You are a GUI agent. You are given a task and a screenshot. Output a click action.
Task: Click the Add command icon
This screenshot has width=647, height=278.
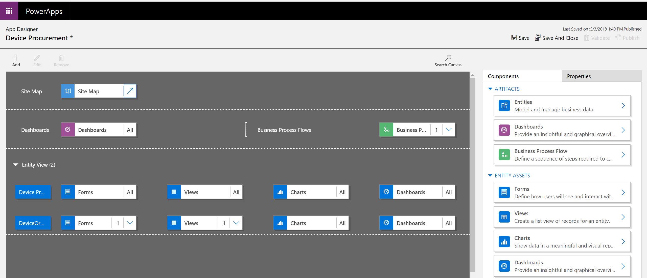[x=16, y=58]
